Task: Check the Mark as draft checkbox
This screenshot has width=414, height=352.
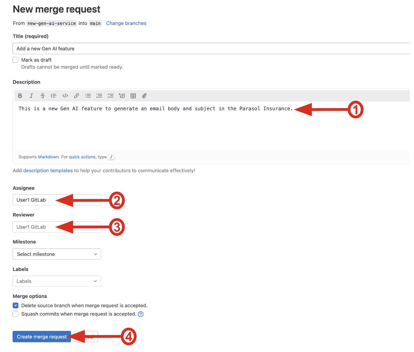Action: click(x=16, y=60)
